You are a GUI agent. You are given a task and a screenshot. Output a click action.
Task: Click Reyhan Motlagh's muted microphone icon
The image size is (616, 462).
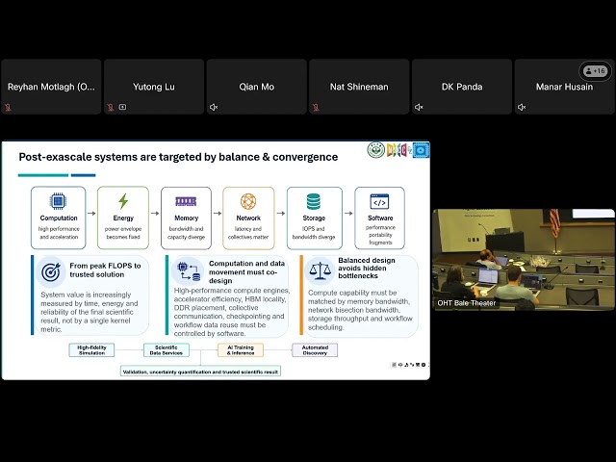8,107
